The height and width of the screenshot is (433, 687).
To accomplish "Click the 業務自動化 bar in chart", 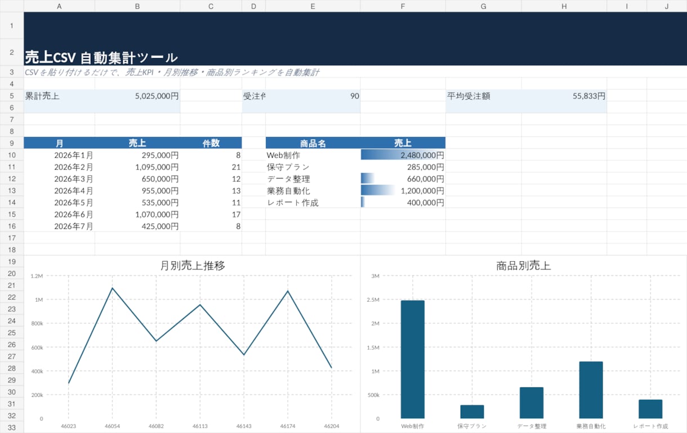I will pos(591,390).
